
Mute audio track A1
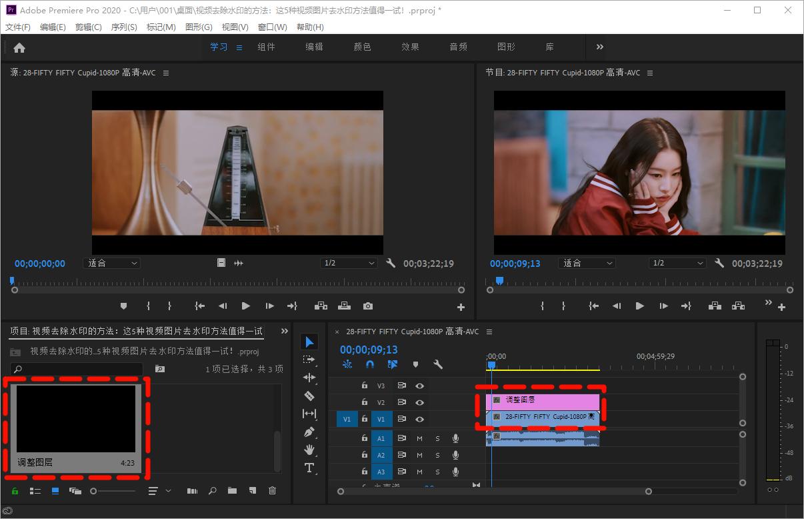click(x=419, y=438)
